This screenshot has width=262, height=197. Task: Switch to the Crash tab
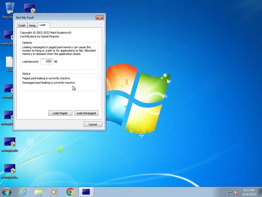tap(22, 25)
